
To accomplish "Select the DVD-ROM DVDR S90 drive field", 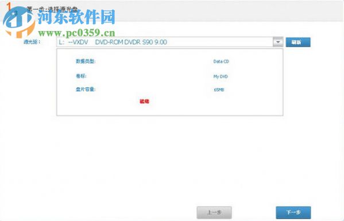I will 170,42.
